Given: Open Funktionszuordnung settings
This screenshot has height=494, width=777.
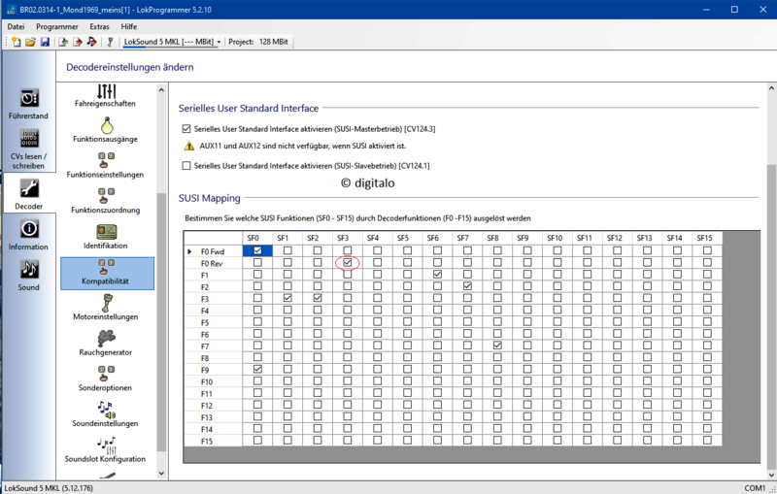Looking at the screenshot, I should click(x=105, y=201).
